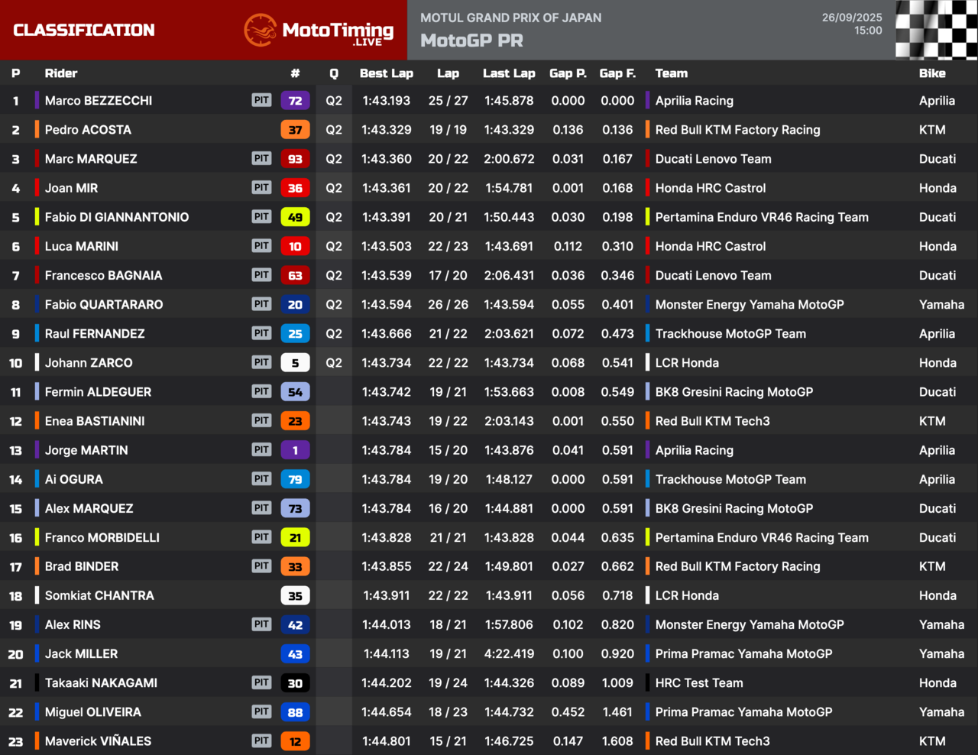
Task: Select rider Pedro ACOSTA
Action: [x=88, y=130]
